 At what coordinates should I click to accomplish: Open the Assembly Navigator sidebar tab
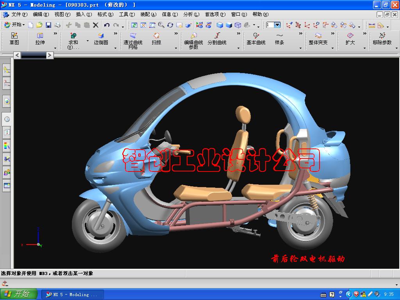pyautogui.click(x=7, y=70)
